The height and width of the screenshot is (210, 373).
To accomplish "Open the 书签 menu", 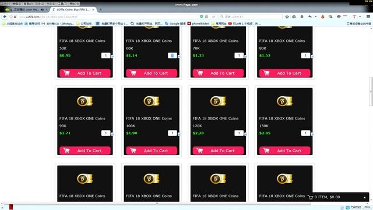I will coord(51,3).
